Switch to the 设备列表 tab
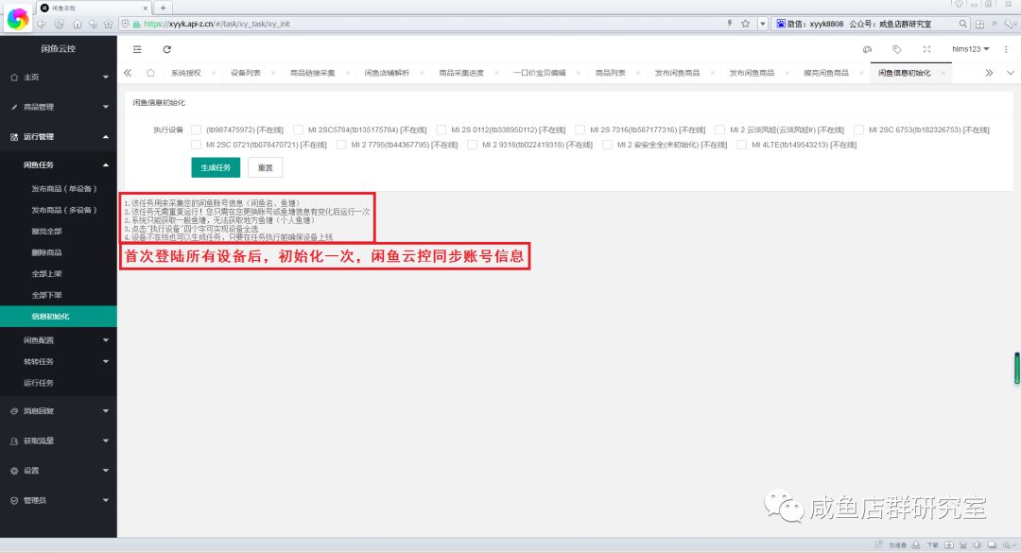Viewport: 1021px width, 553px height. (x=245, y=73)
